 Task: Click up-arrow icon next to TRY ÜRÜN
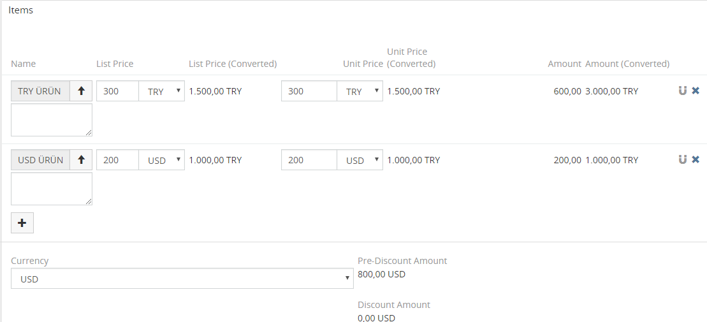[81, 91]
